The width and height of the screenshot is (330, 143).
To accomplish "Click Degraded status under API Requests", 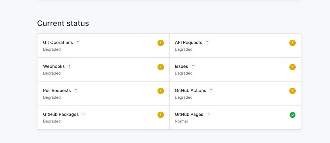I will (184, 49).
